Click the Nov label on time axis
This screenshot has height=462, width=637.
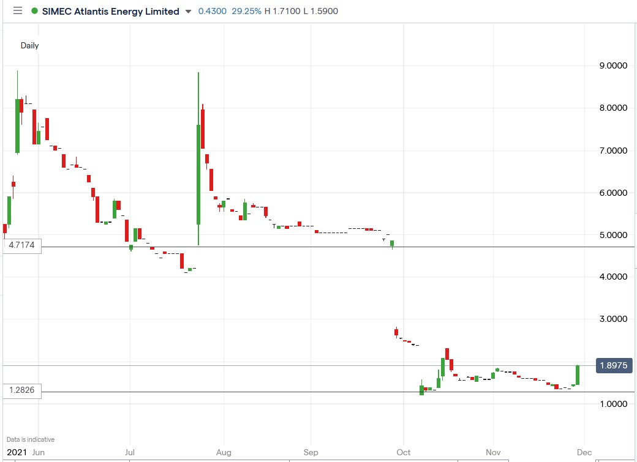click(493, 452)
